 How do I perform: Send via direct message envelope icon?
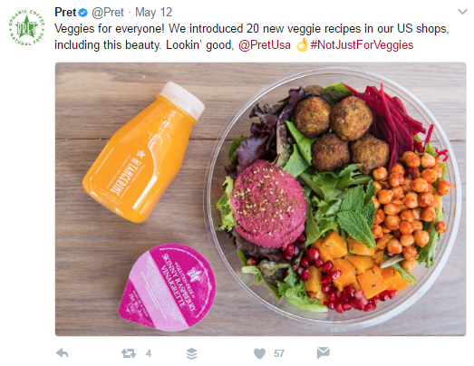click(x=324, y=352)
